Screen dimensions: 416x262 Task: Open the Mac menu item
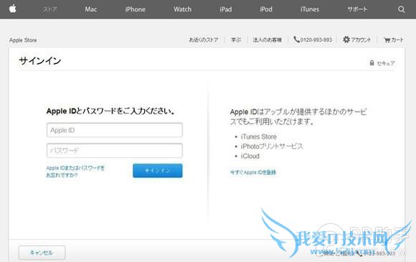pos(91,9)
